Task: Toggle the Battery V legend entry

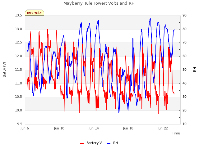Action: (x=91, y=143)
